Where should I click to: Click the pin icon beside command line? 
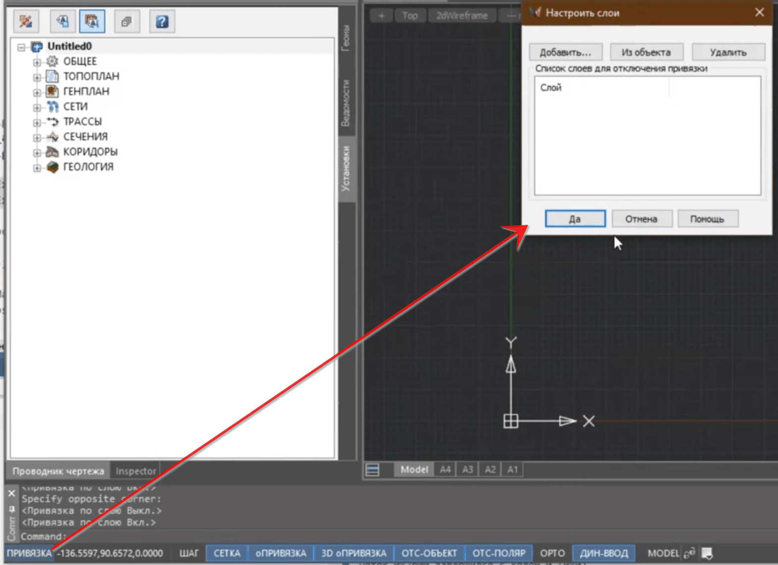tap(11, 509)
